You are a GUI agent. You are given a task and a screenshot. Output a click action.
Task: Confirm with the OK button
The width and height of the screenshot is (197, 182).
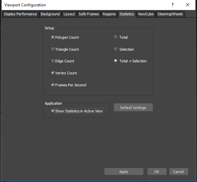(x=157, y=171)
